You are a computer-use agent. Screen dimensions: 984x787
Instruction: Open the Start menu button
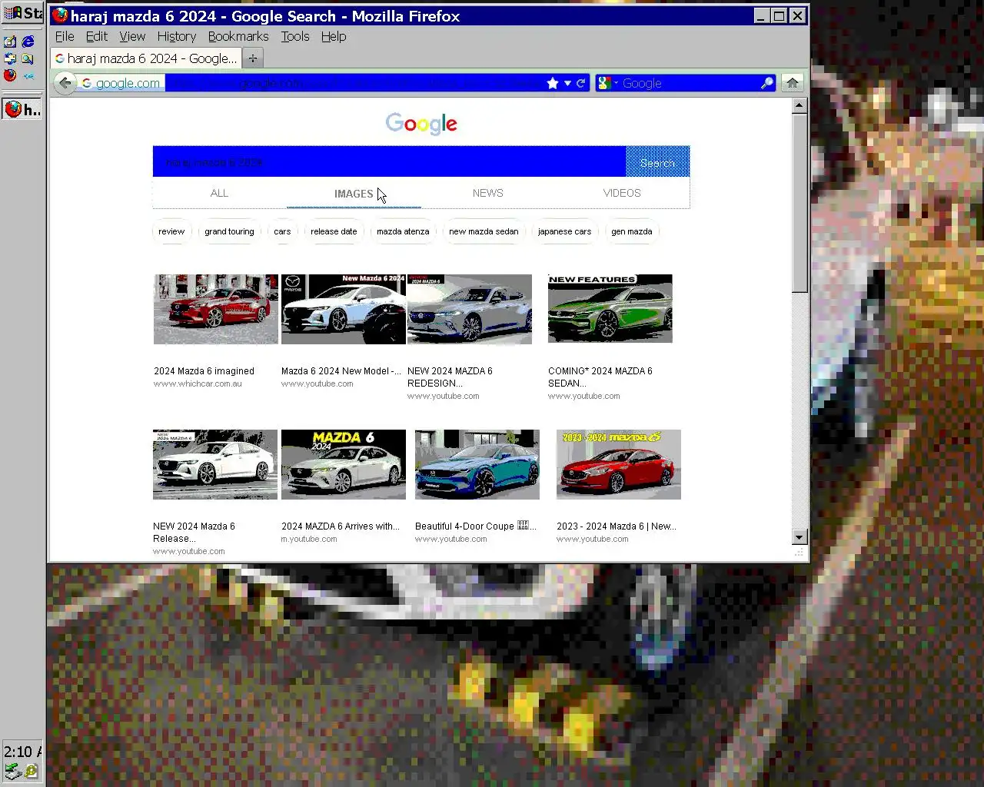pyautogui.click(x=22, y=13)
